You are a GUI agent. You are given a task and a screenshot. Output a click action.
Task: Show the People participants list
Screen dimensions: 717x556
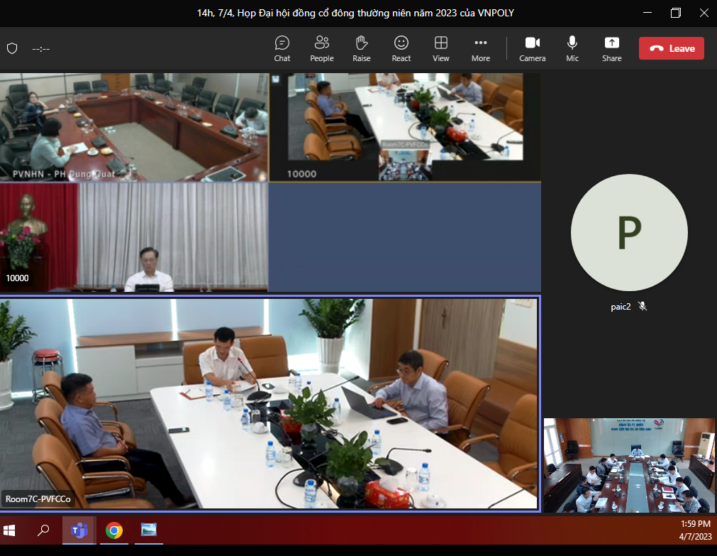coord(321,48)
